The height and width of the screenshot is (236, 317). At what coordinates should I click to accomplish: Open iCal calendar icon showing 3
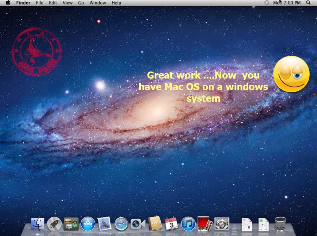171,224
